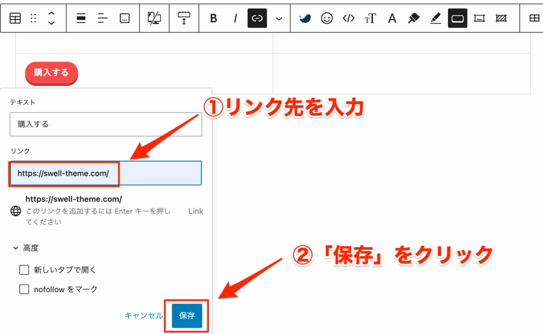This screenshot has height=334, width=543.
Task: Open the emoji smiley icon picker
Action: 327,19
